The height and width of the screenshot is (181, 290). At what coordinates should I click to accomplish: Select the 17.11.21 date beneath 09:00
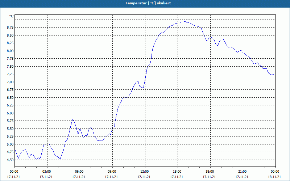(111, 177)
